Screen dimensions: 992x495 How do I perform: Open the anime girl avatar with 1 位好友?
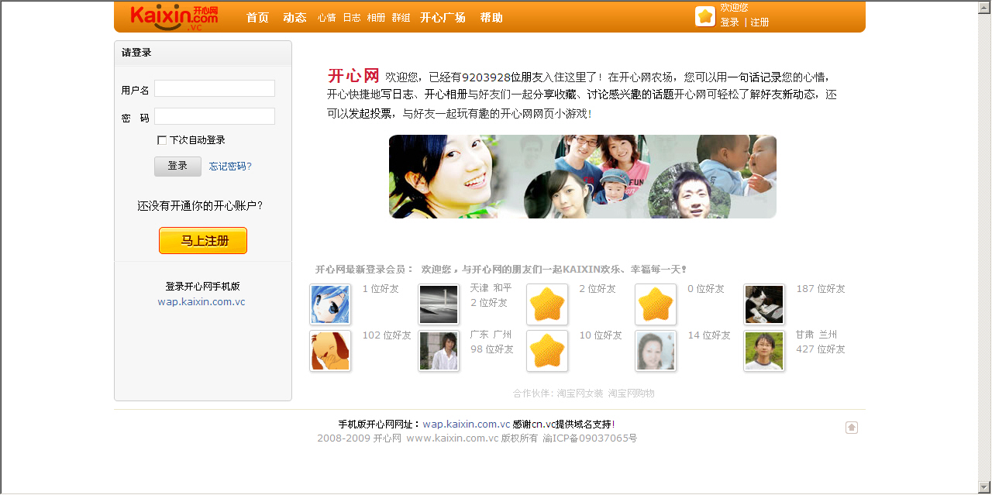(330, 304)
